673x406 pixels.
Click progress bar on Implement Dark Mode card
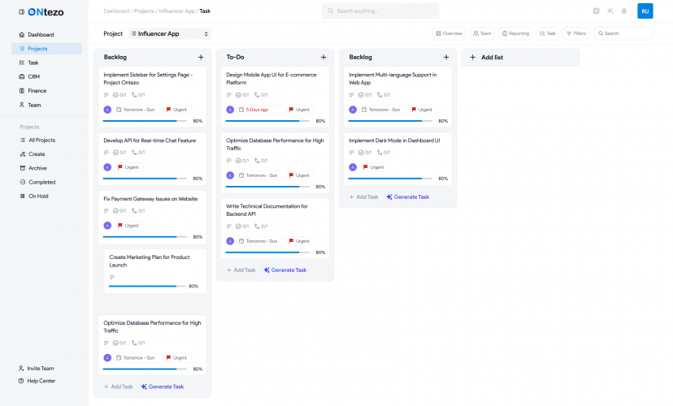tap(385, 179)
